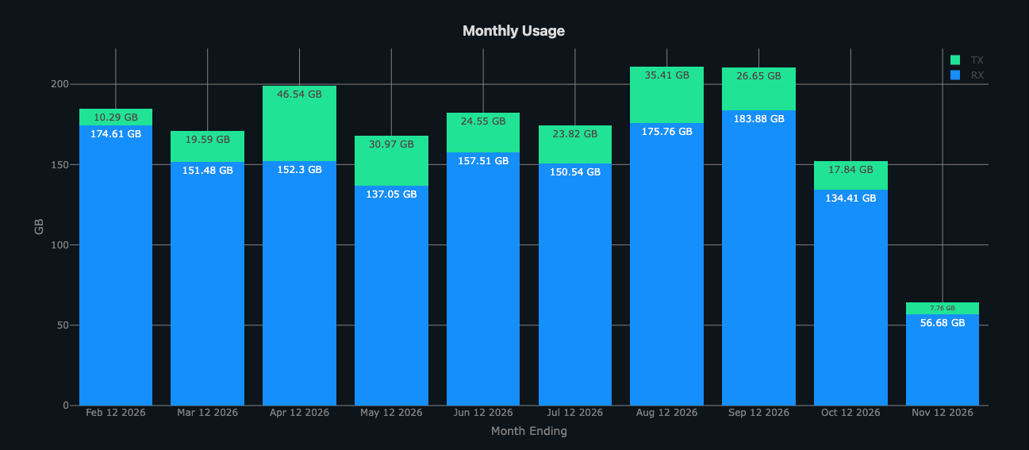The image size is (1029, 450).
Task: Click the Feb 12 2026 axis label
Action: [x=116, y=413]
